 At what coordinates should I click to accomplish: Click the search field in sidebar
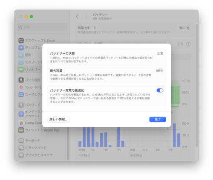(x=42, y=27)
